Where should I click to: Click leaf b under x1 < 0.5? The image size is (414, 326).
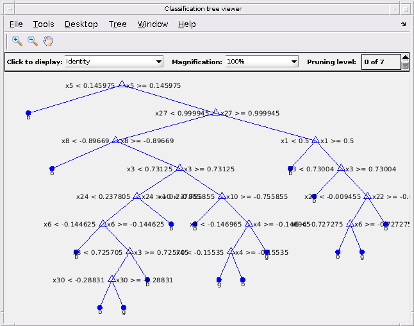pos(290,169)
